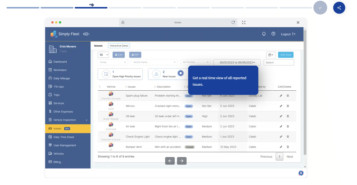The width and height of the screenshot is (357, 185).
Task: Select Fill-Ups from the navigation sidebar
Action: pos(59,86)
